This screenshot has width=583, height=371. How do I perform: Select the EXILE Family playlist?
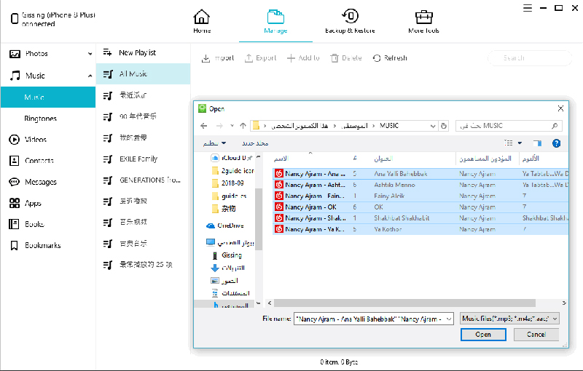pos(143,159)
